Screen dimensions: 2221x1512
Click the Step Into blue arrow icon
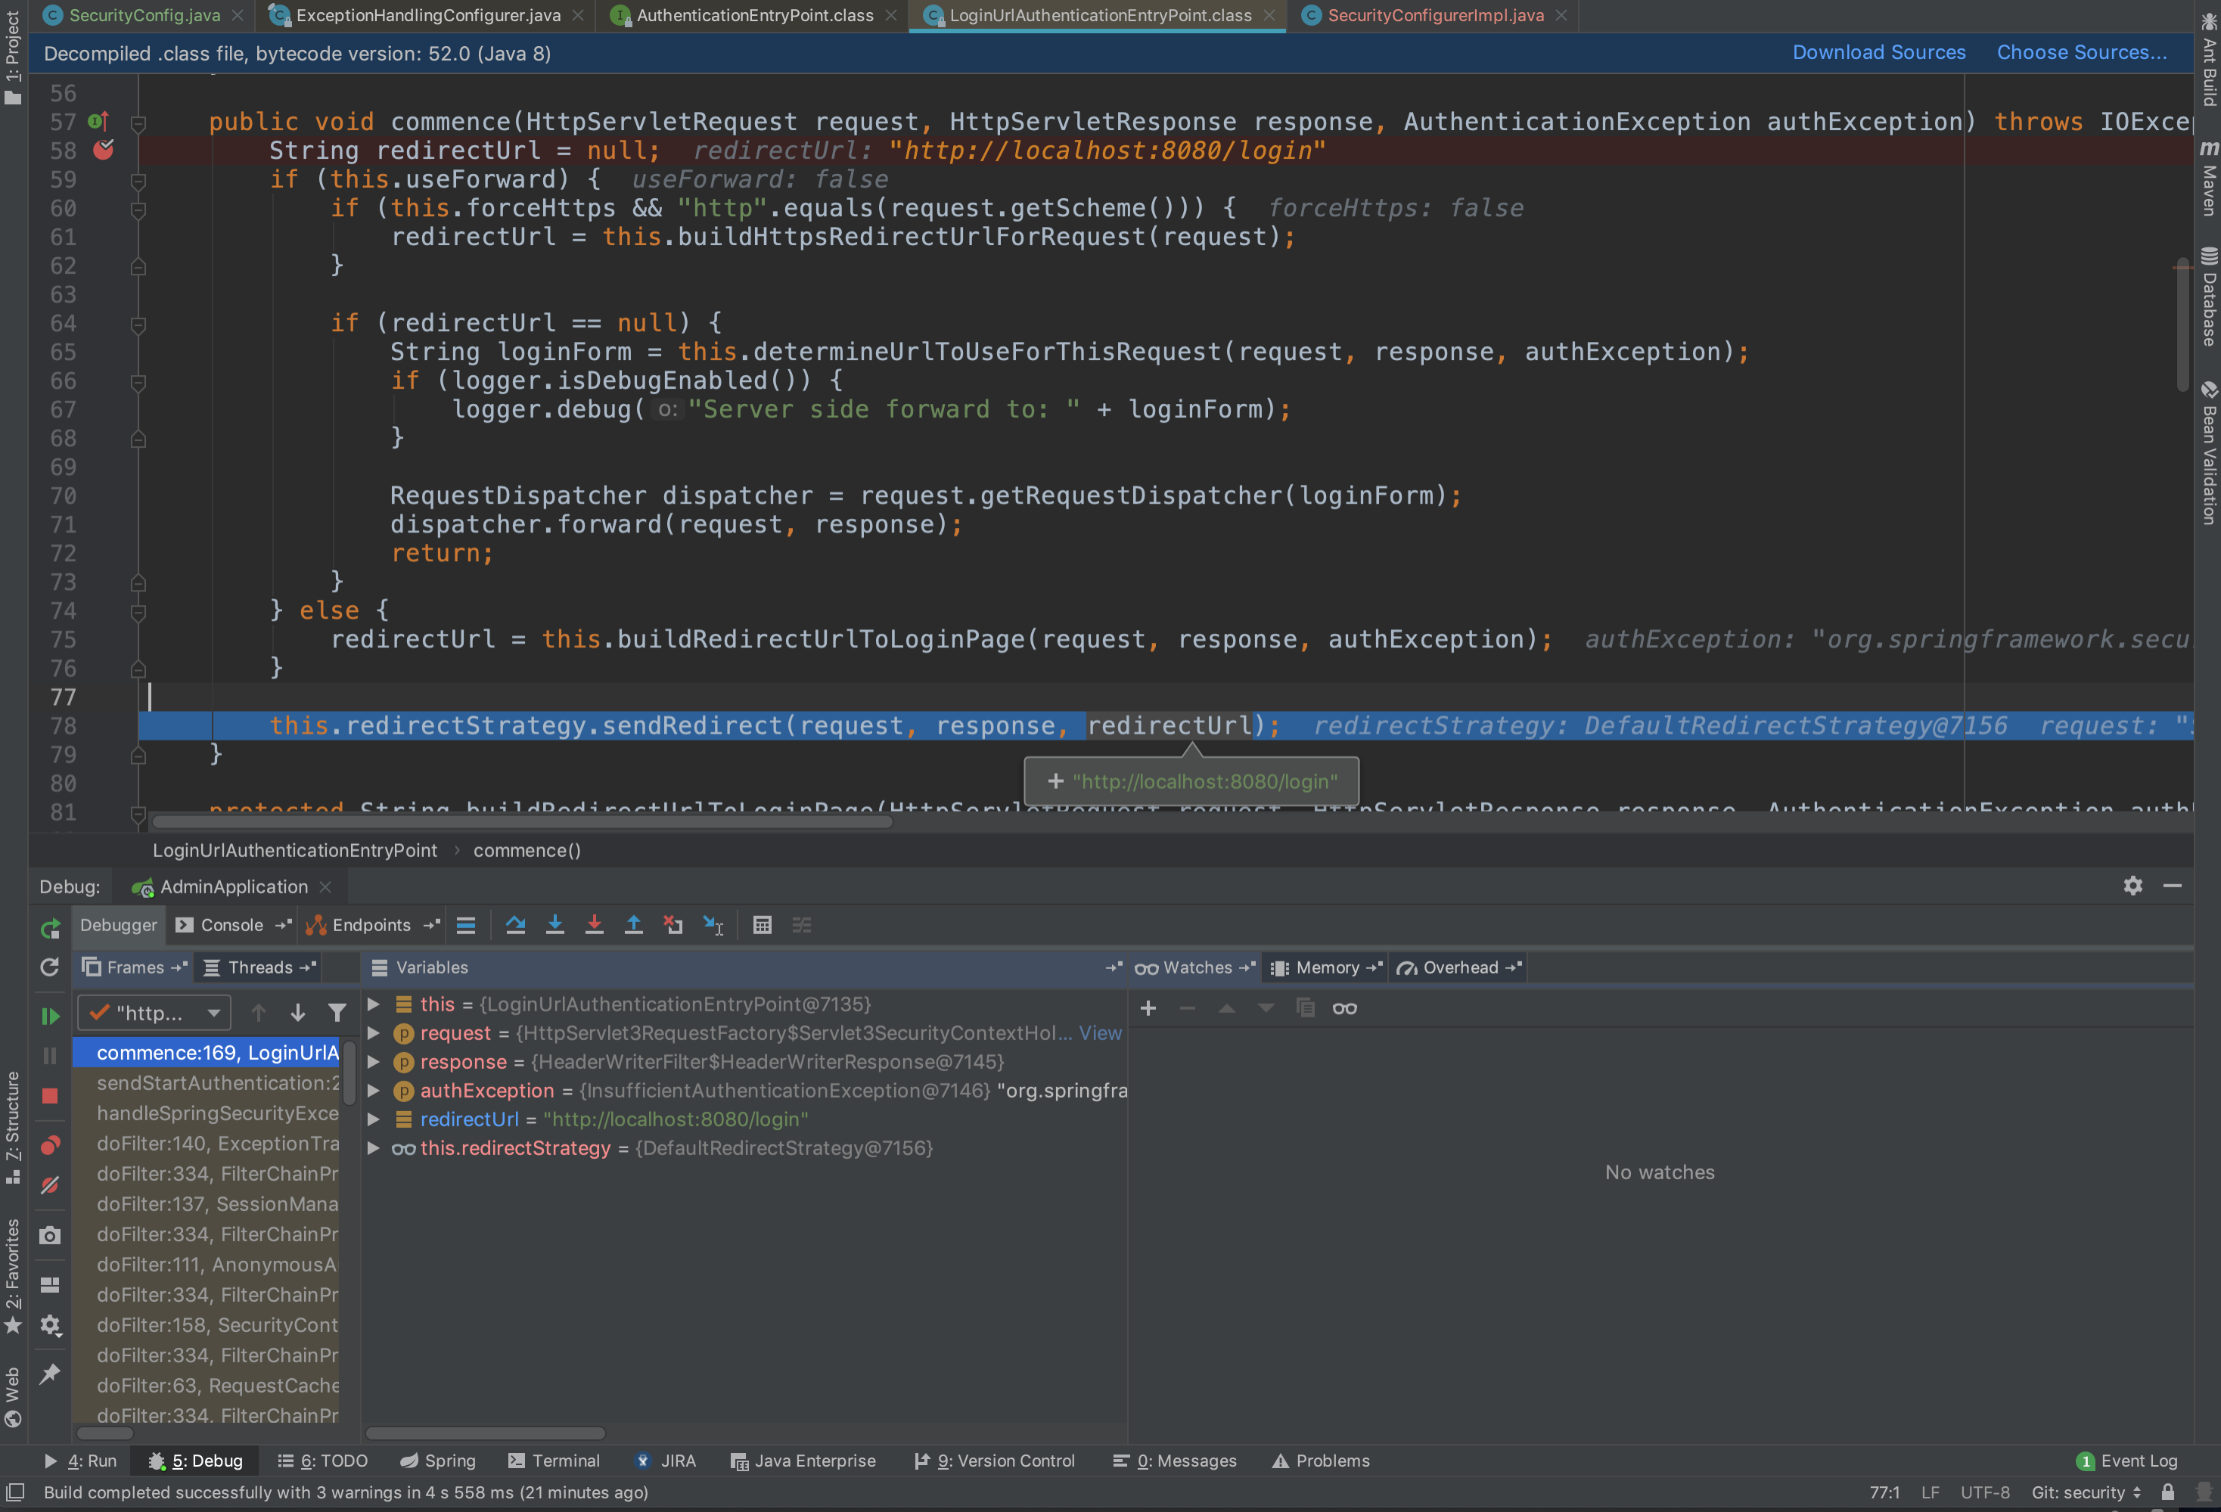click(x=554, y=925)
